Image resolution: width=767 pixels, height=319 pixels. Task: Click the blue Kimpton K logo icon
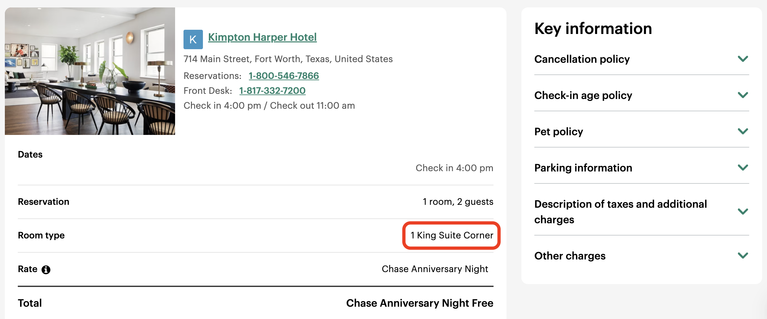pyautogui.click(x=193, y=39)
